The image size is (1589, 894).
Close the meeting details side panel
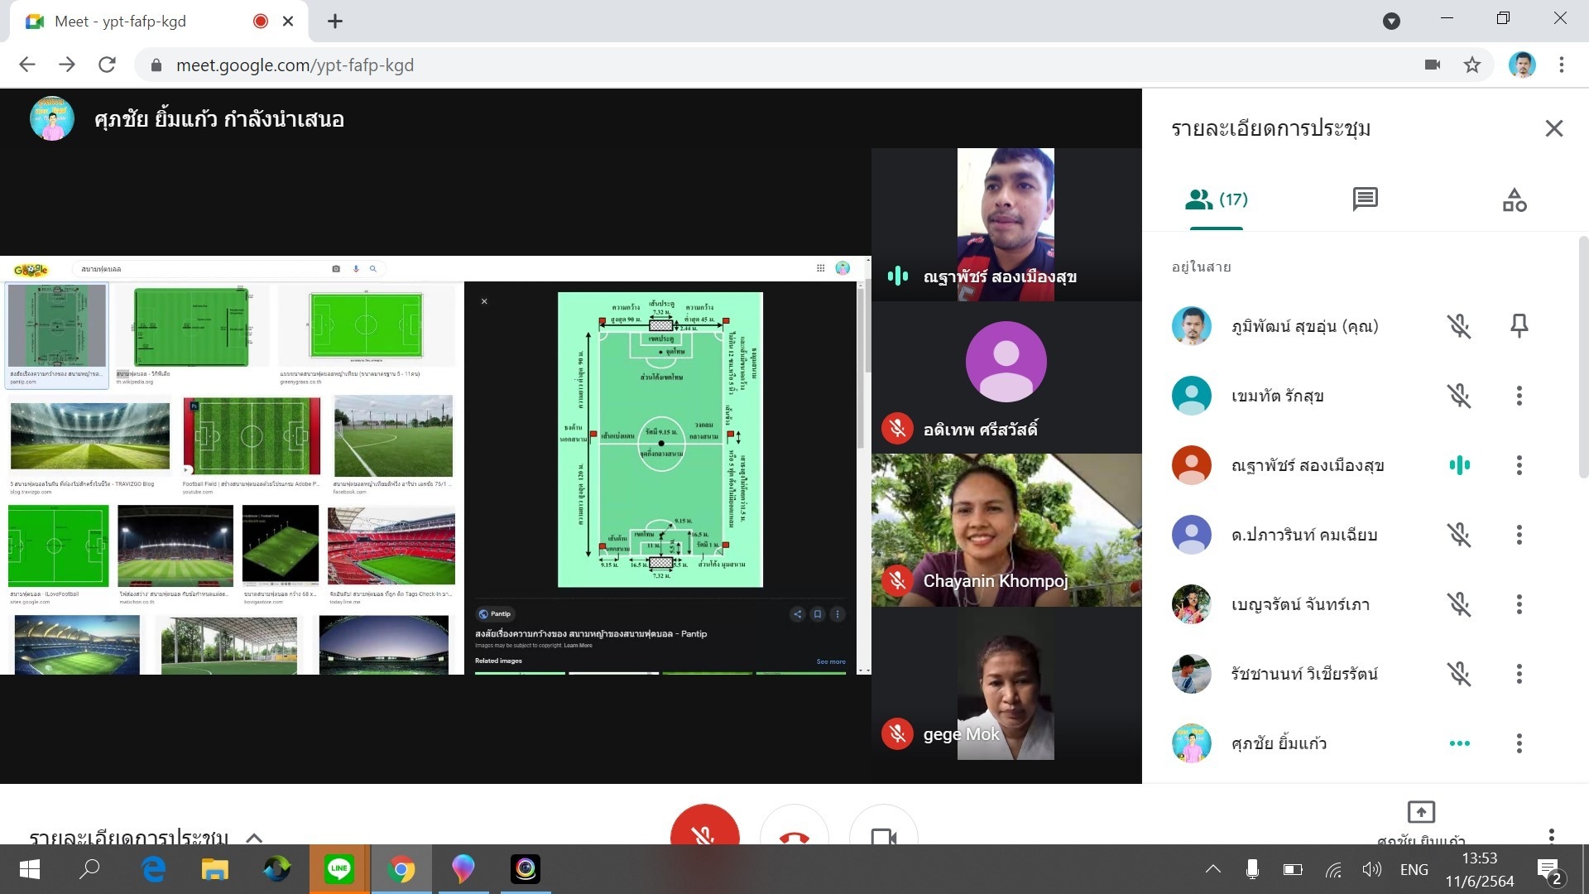coord(1553,128)
